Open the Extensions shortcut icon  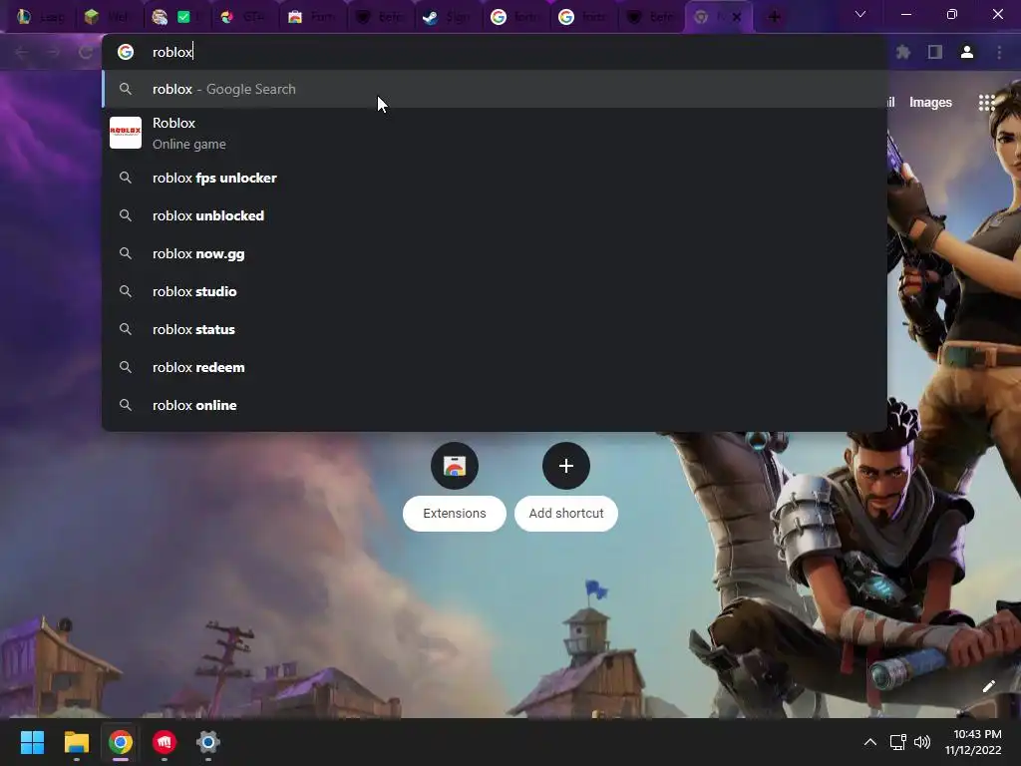pos(455,466)
